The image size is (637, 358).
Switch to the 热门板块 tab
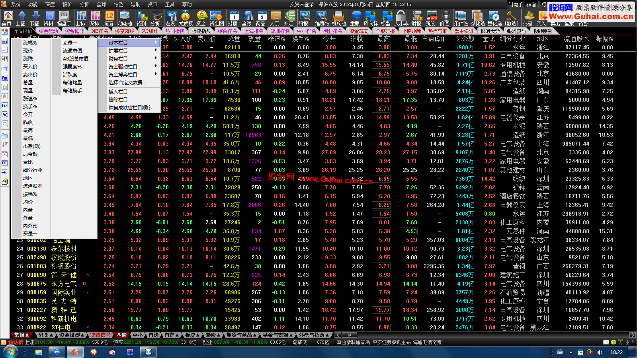coord(175,31)
